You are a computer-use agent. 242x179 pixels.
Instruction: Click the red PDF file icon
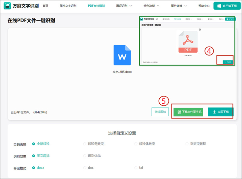tap(188, 42)
